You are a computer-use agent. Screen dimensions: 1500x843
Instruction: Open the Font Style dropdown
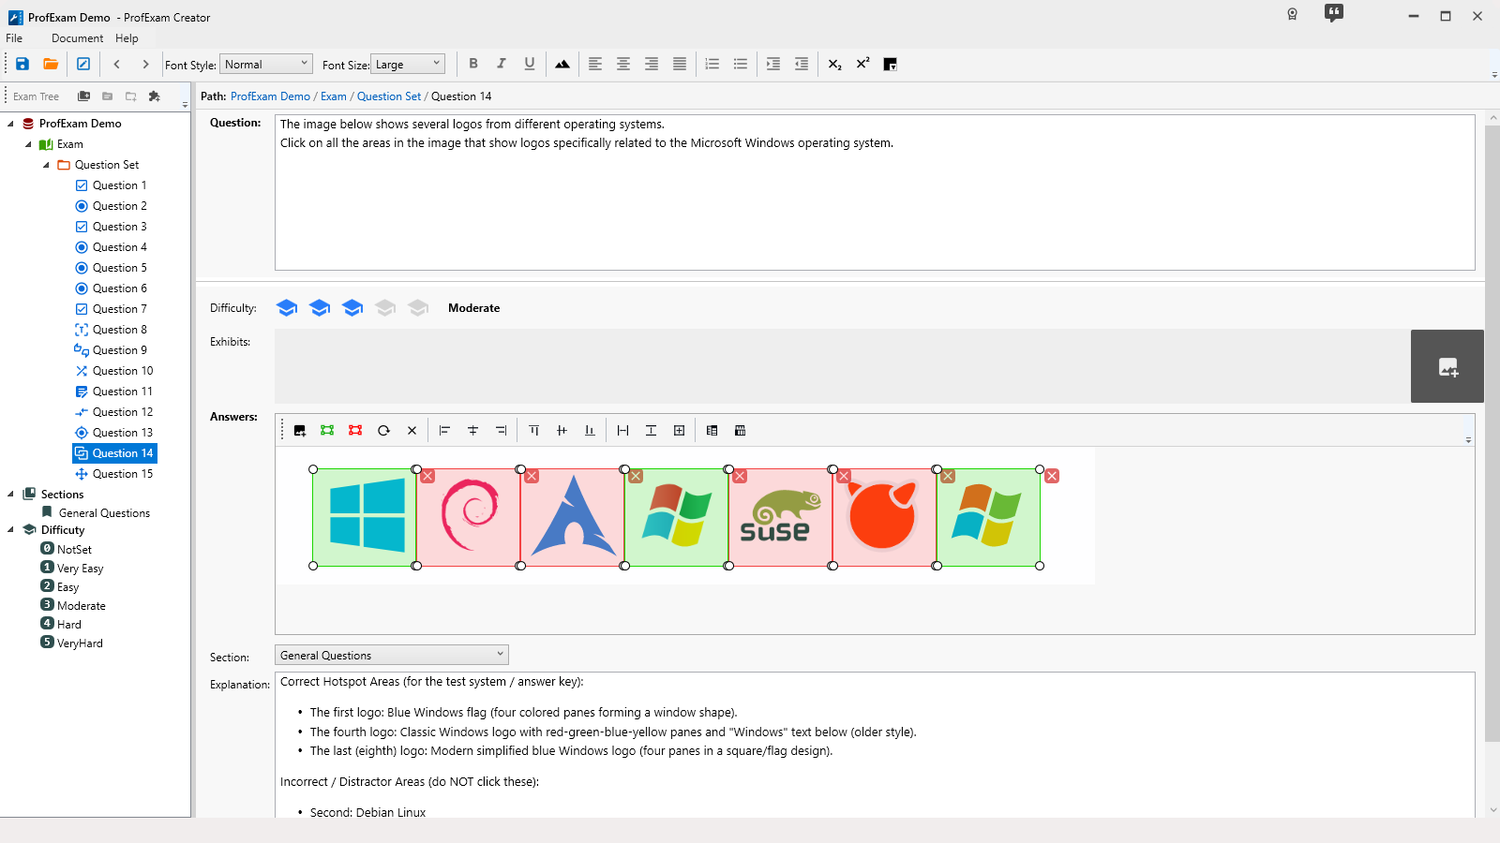click(x=266, y=64)
